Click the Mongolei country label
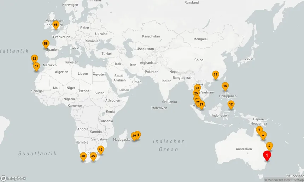This screenshot has width=304, height=182. 200,39
